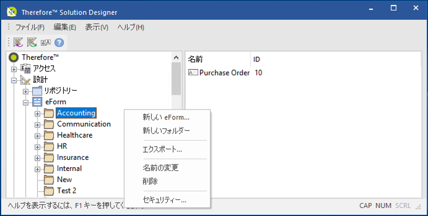Select the Insurance folder label

[x=73, y=158]
